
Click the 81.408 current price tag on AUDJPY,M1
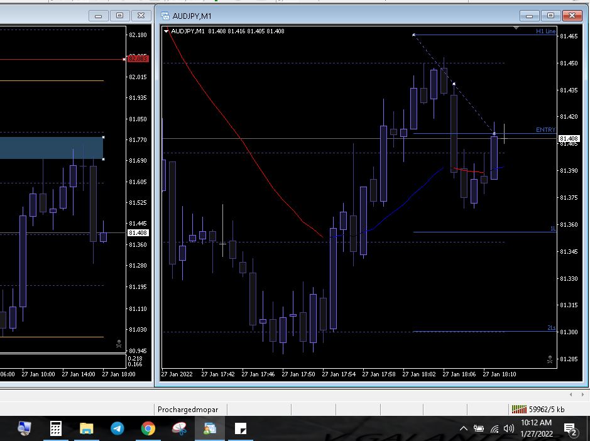569,138
